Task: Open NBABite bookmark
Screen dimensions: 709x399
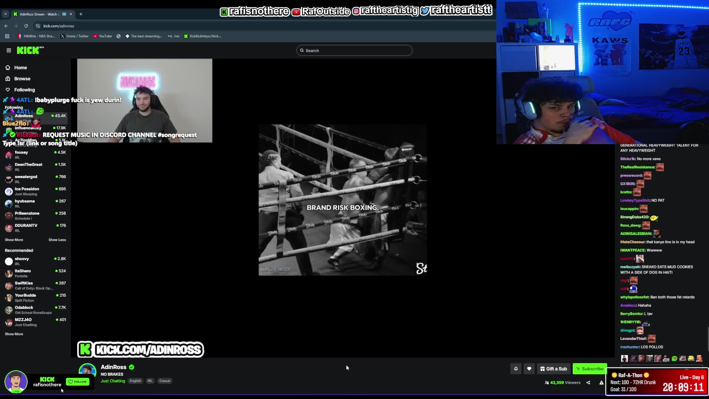Action: (x=36, y=36)
